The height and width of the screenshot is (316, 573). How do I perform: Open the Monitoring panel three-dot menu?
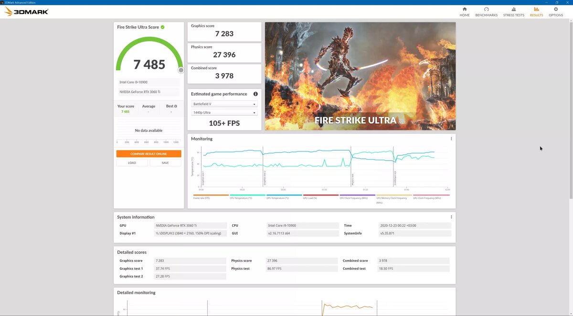click(451, 139)
